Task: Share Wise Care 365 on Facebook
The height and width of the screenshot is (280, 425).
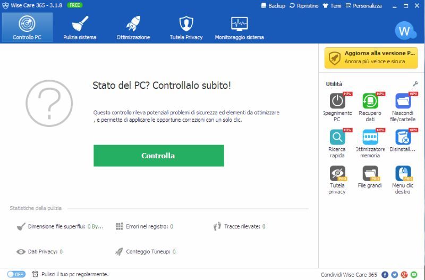Action: click(385, 275)
